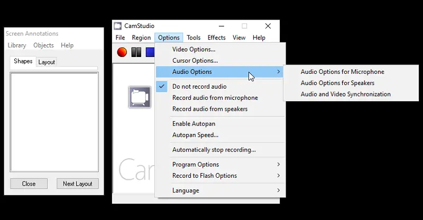Open Video Options dialog
The height and width of the screenshot is (220, 423).
tap(220, 49)
